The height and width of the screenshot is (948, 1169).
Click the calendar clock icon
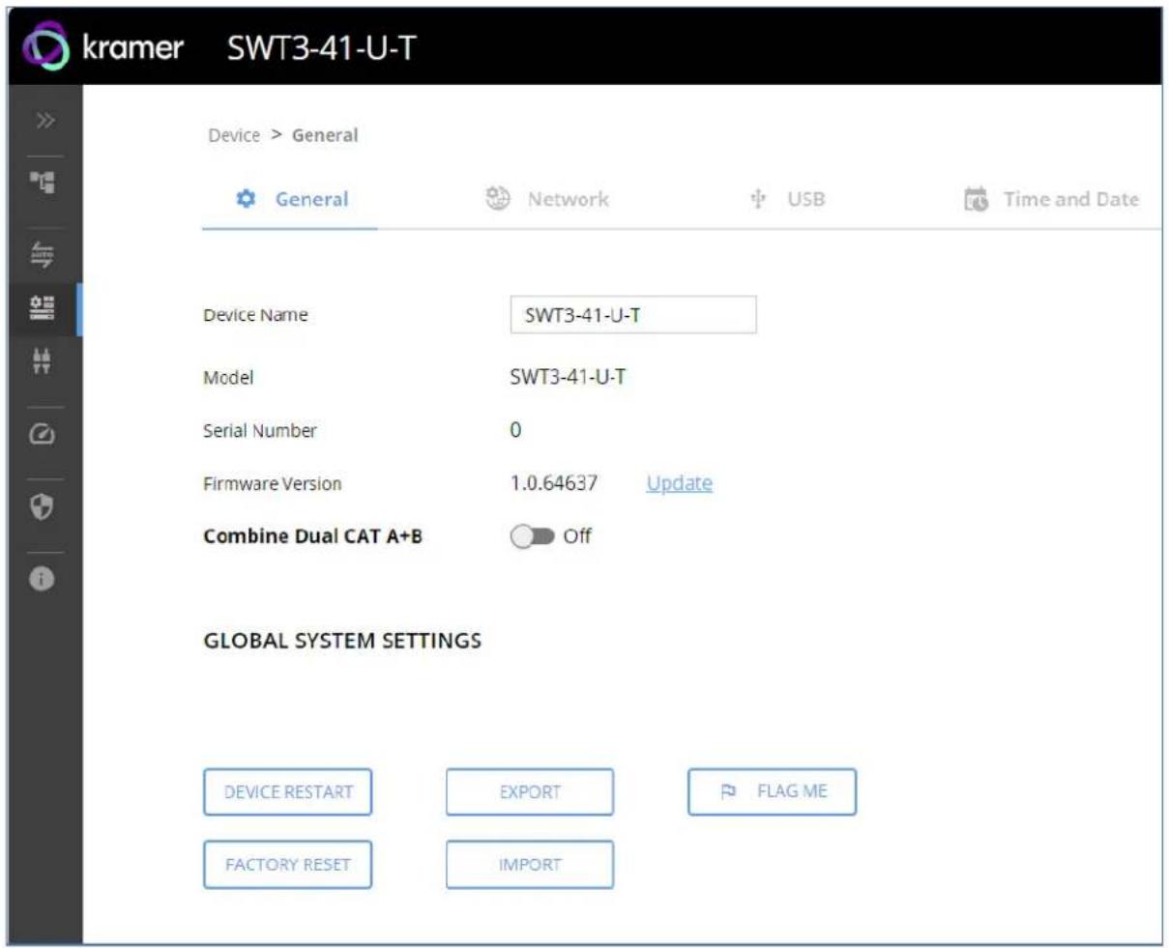[x=976, y=200]
